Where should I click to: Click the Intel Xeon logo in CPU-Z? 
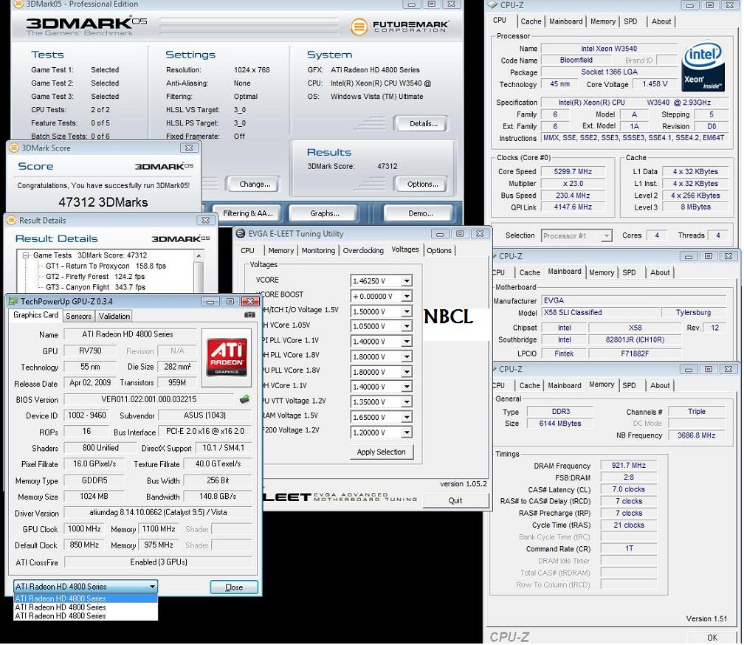click(x=703, y=66)
